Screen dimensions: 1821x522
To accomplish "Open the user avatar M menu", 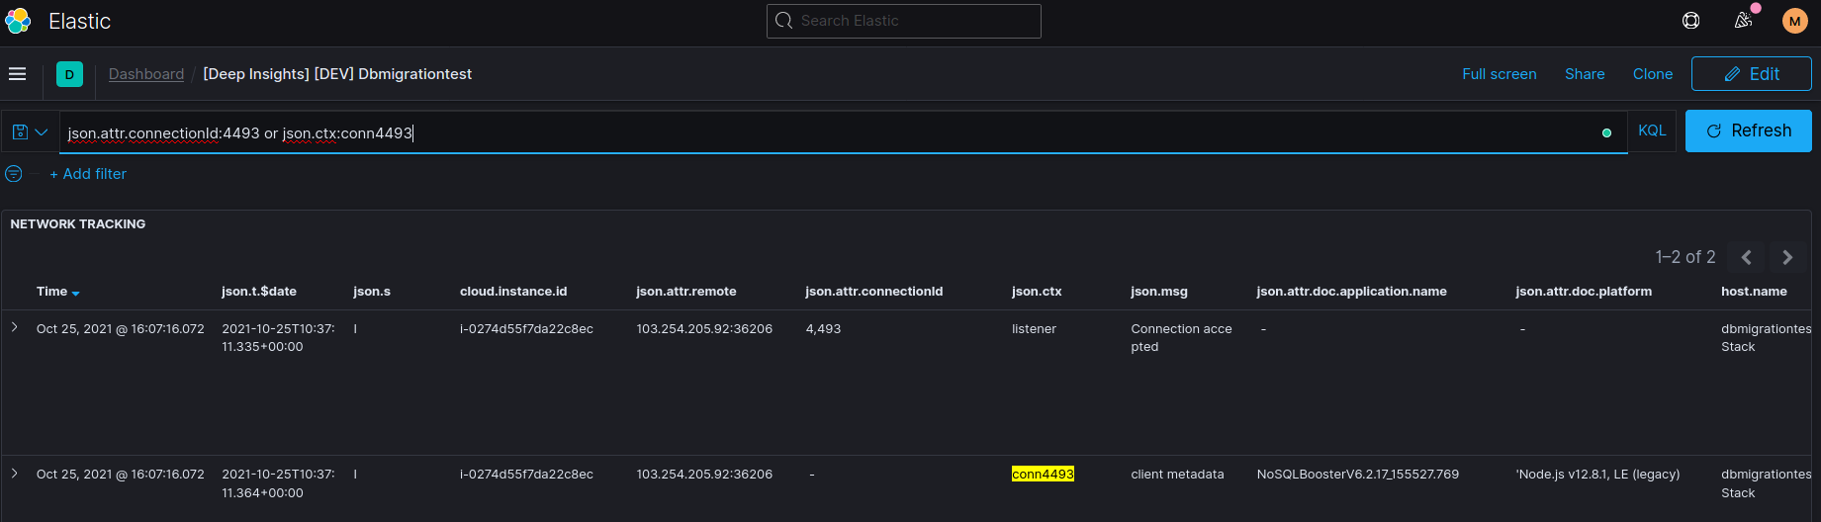I will point(1794,21).
